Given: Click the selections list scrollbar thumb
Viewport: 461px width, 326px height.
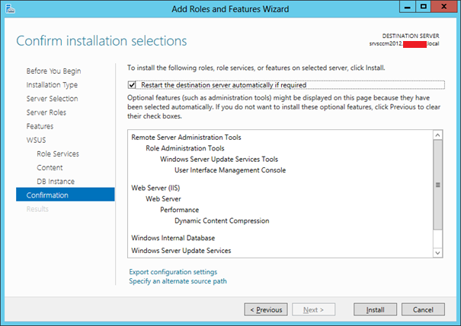Looking at the screenshot, I should point(438,185).
